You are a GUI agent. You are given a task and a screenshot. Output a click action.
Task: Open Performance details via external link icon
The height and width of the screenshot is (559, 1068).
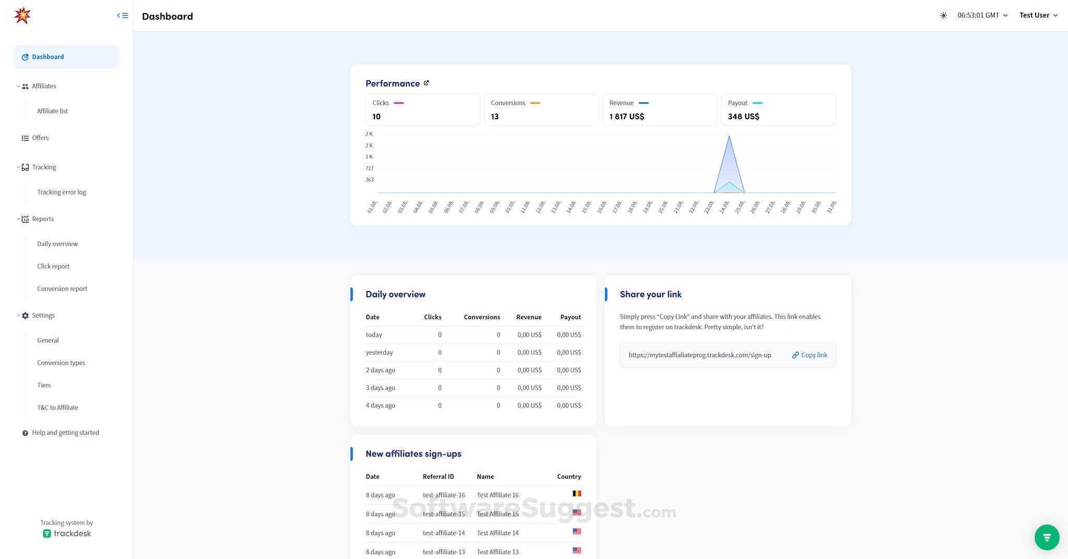tap(427, 83)
